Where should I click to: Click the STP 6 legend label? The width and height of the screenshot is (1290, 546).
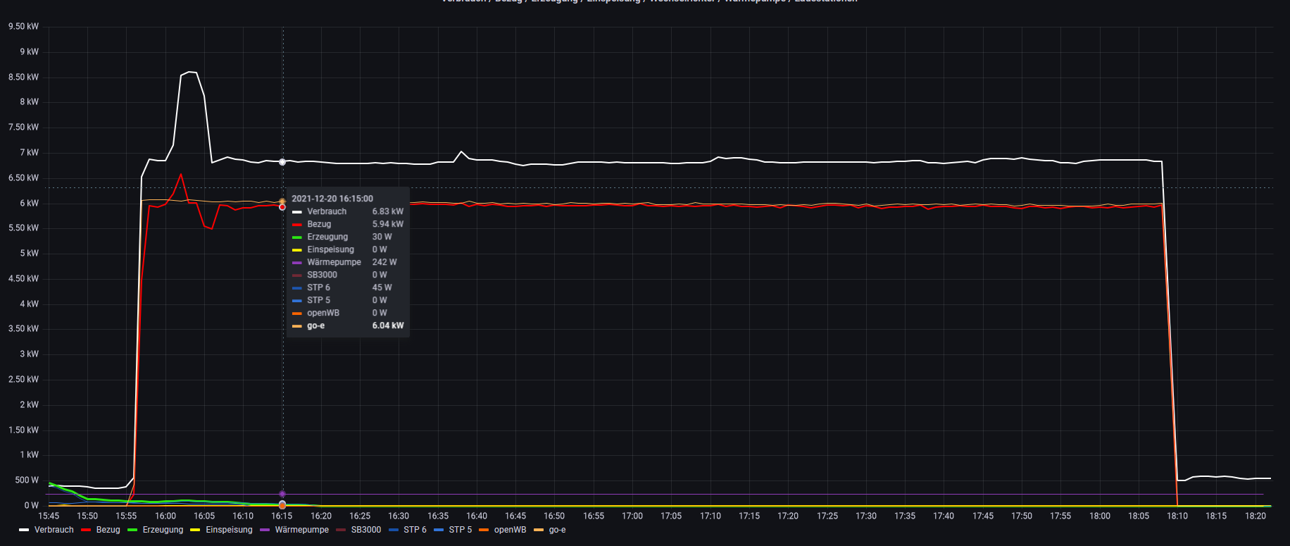click(415, 530)
